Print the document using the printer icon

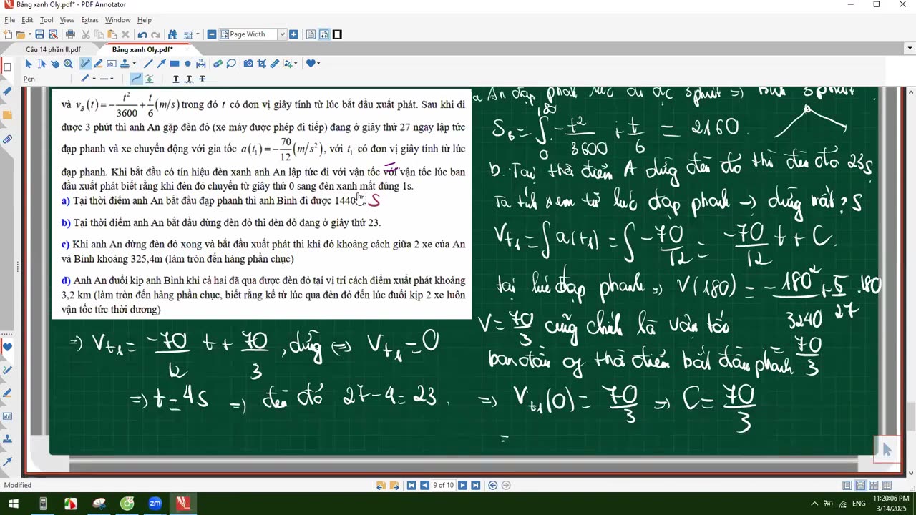(x=70, y=34)
